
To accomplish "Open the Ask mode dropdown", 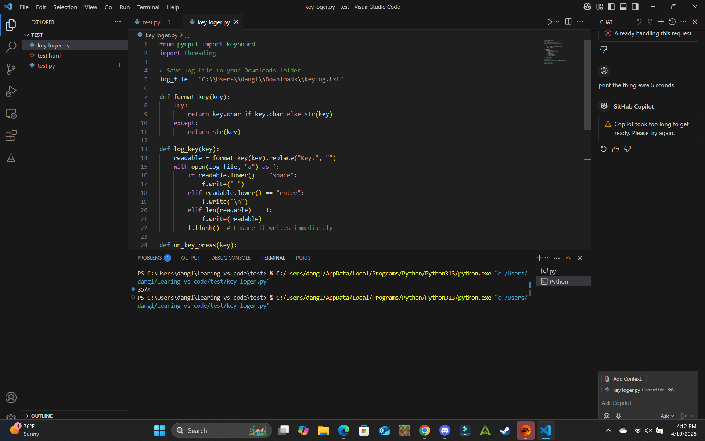I will point(667,416).
